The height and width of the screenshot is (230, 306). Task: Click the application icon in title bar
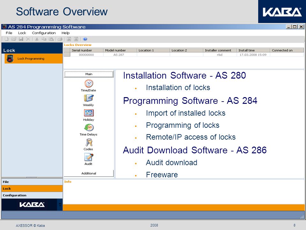point(4,27)
